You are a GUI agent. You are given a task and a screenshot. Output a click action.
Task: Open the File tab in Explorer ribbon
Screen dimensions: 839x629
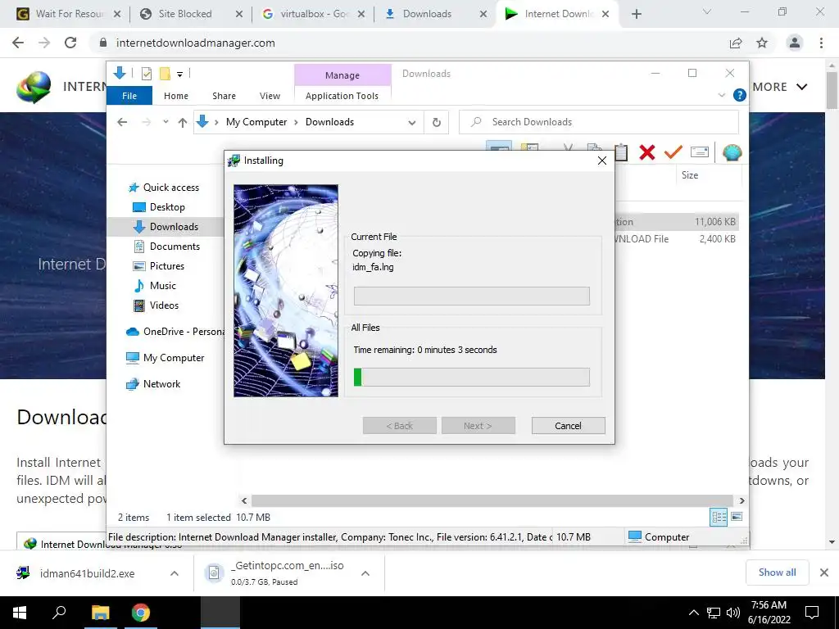pos(129,96)
